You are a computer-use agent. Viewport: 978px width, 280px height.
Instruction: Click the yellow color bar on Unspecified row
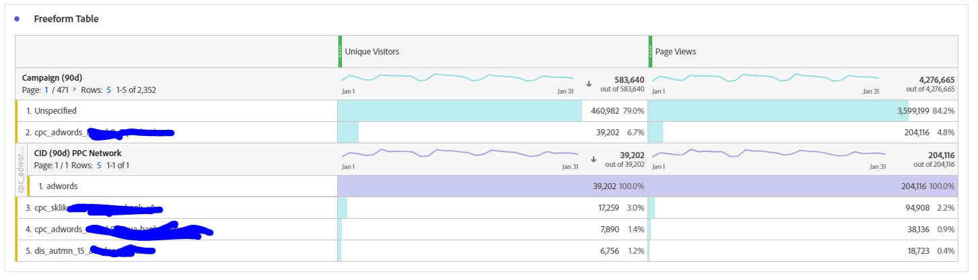point(17,110)
